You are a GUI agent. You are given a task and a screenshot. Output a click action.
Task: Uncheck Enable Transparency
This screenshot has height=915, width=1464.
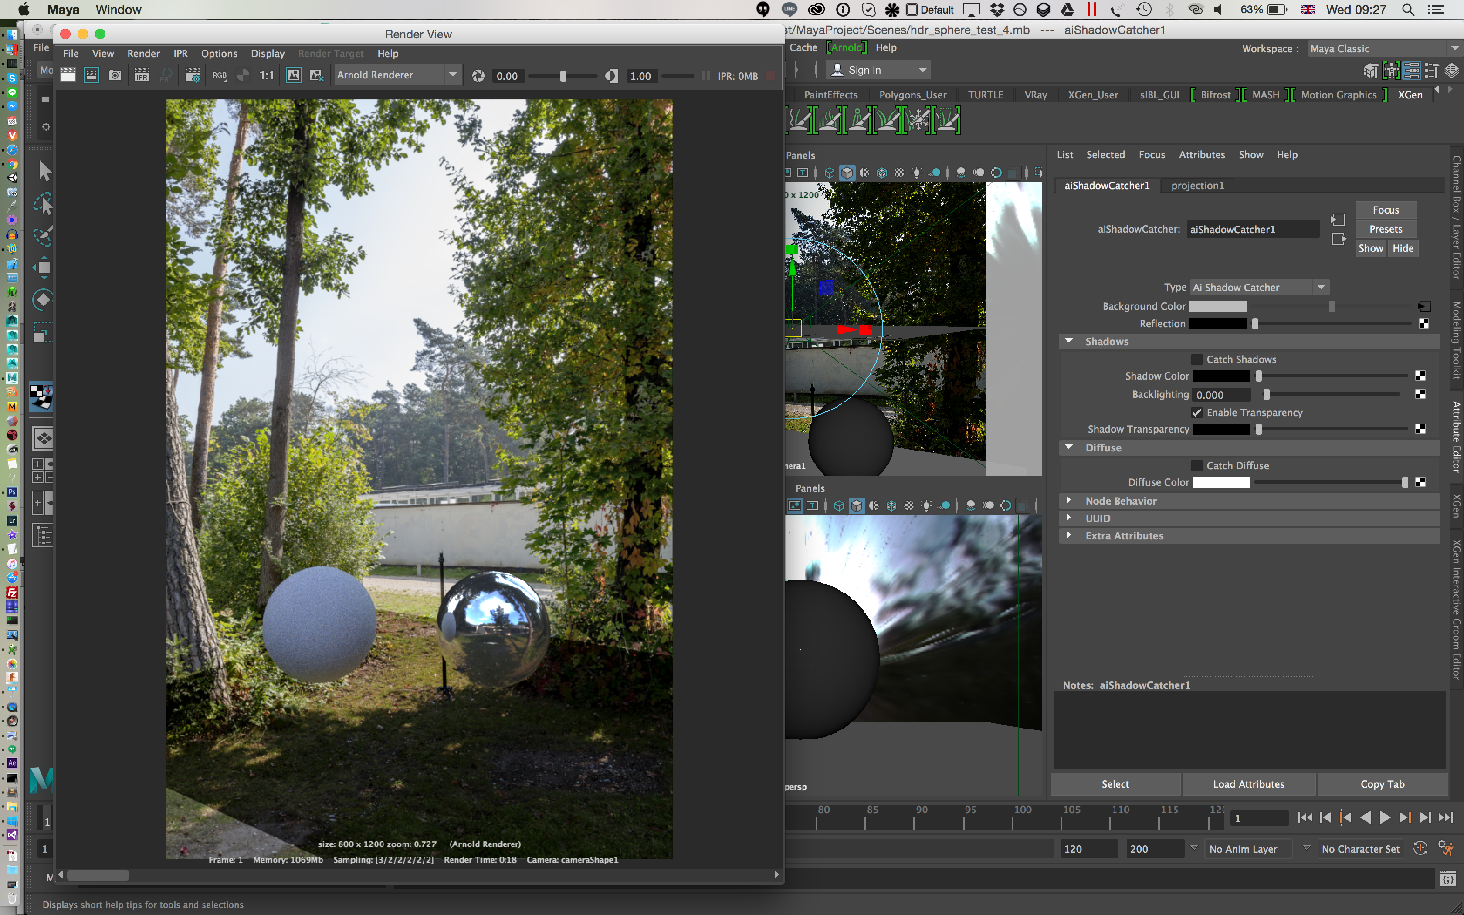(x=1196, y=413)
